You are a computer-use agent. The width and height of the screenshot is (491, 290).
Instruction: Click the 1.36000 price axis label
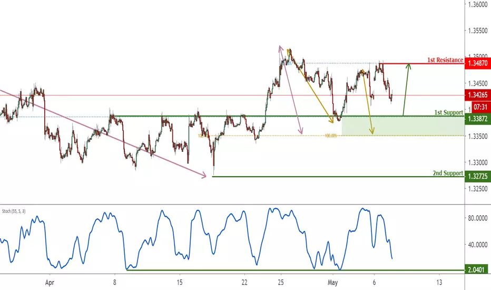[x=478, y=4]
